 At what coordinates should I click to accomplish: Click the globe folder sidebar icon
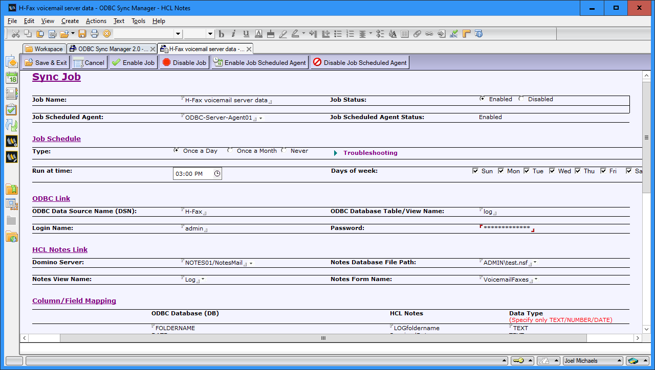coord(11,237)
